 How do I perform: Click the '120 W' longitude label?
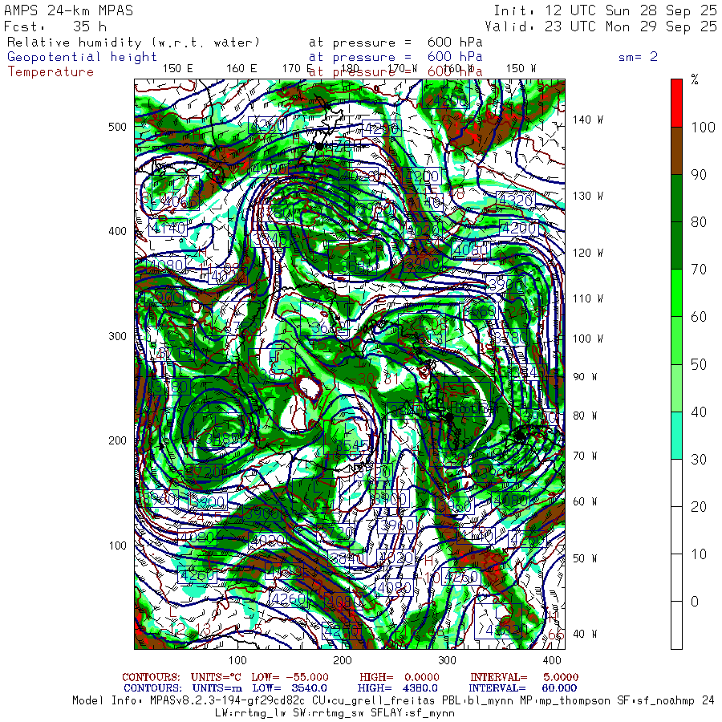click(587, 254)
